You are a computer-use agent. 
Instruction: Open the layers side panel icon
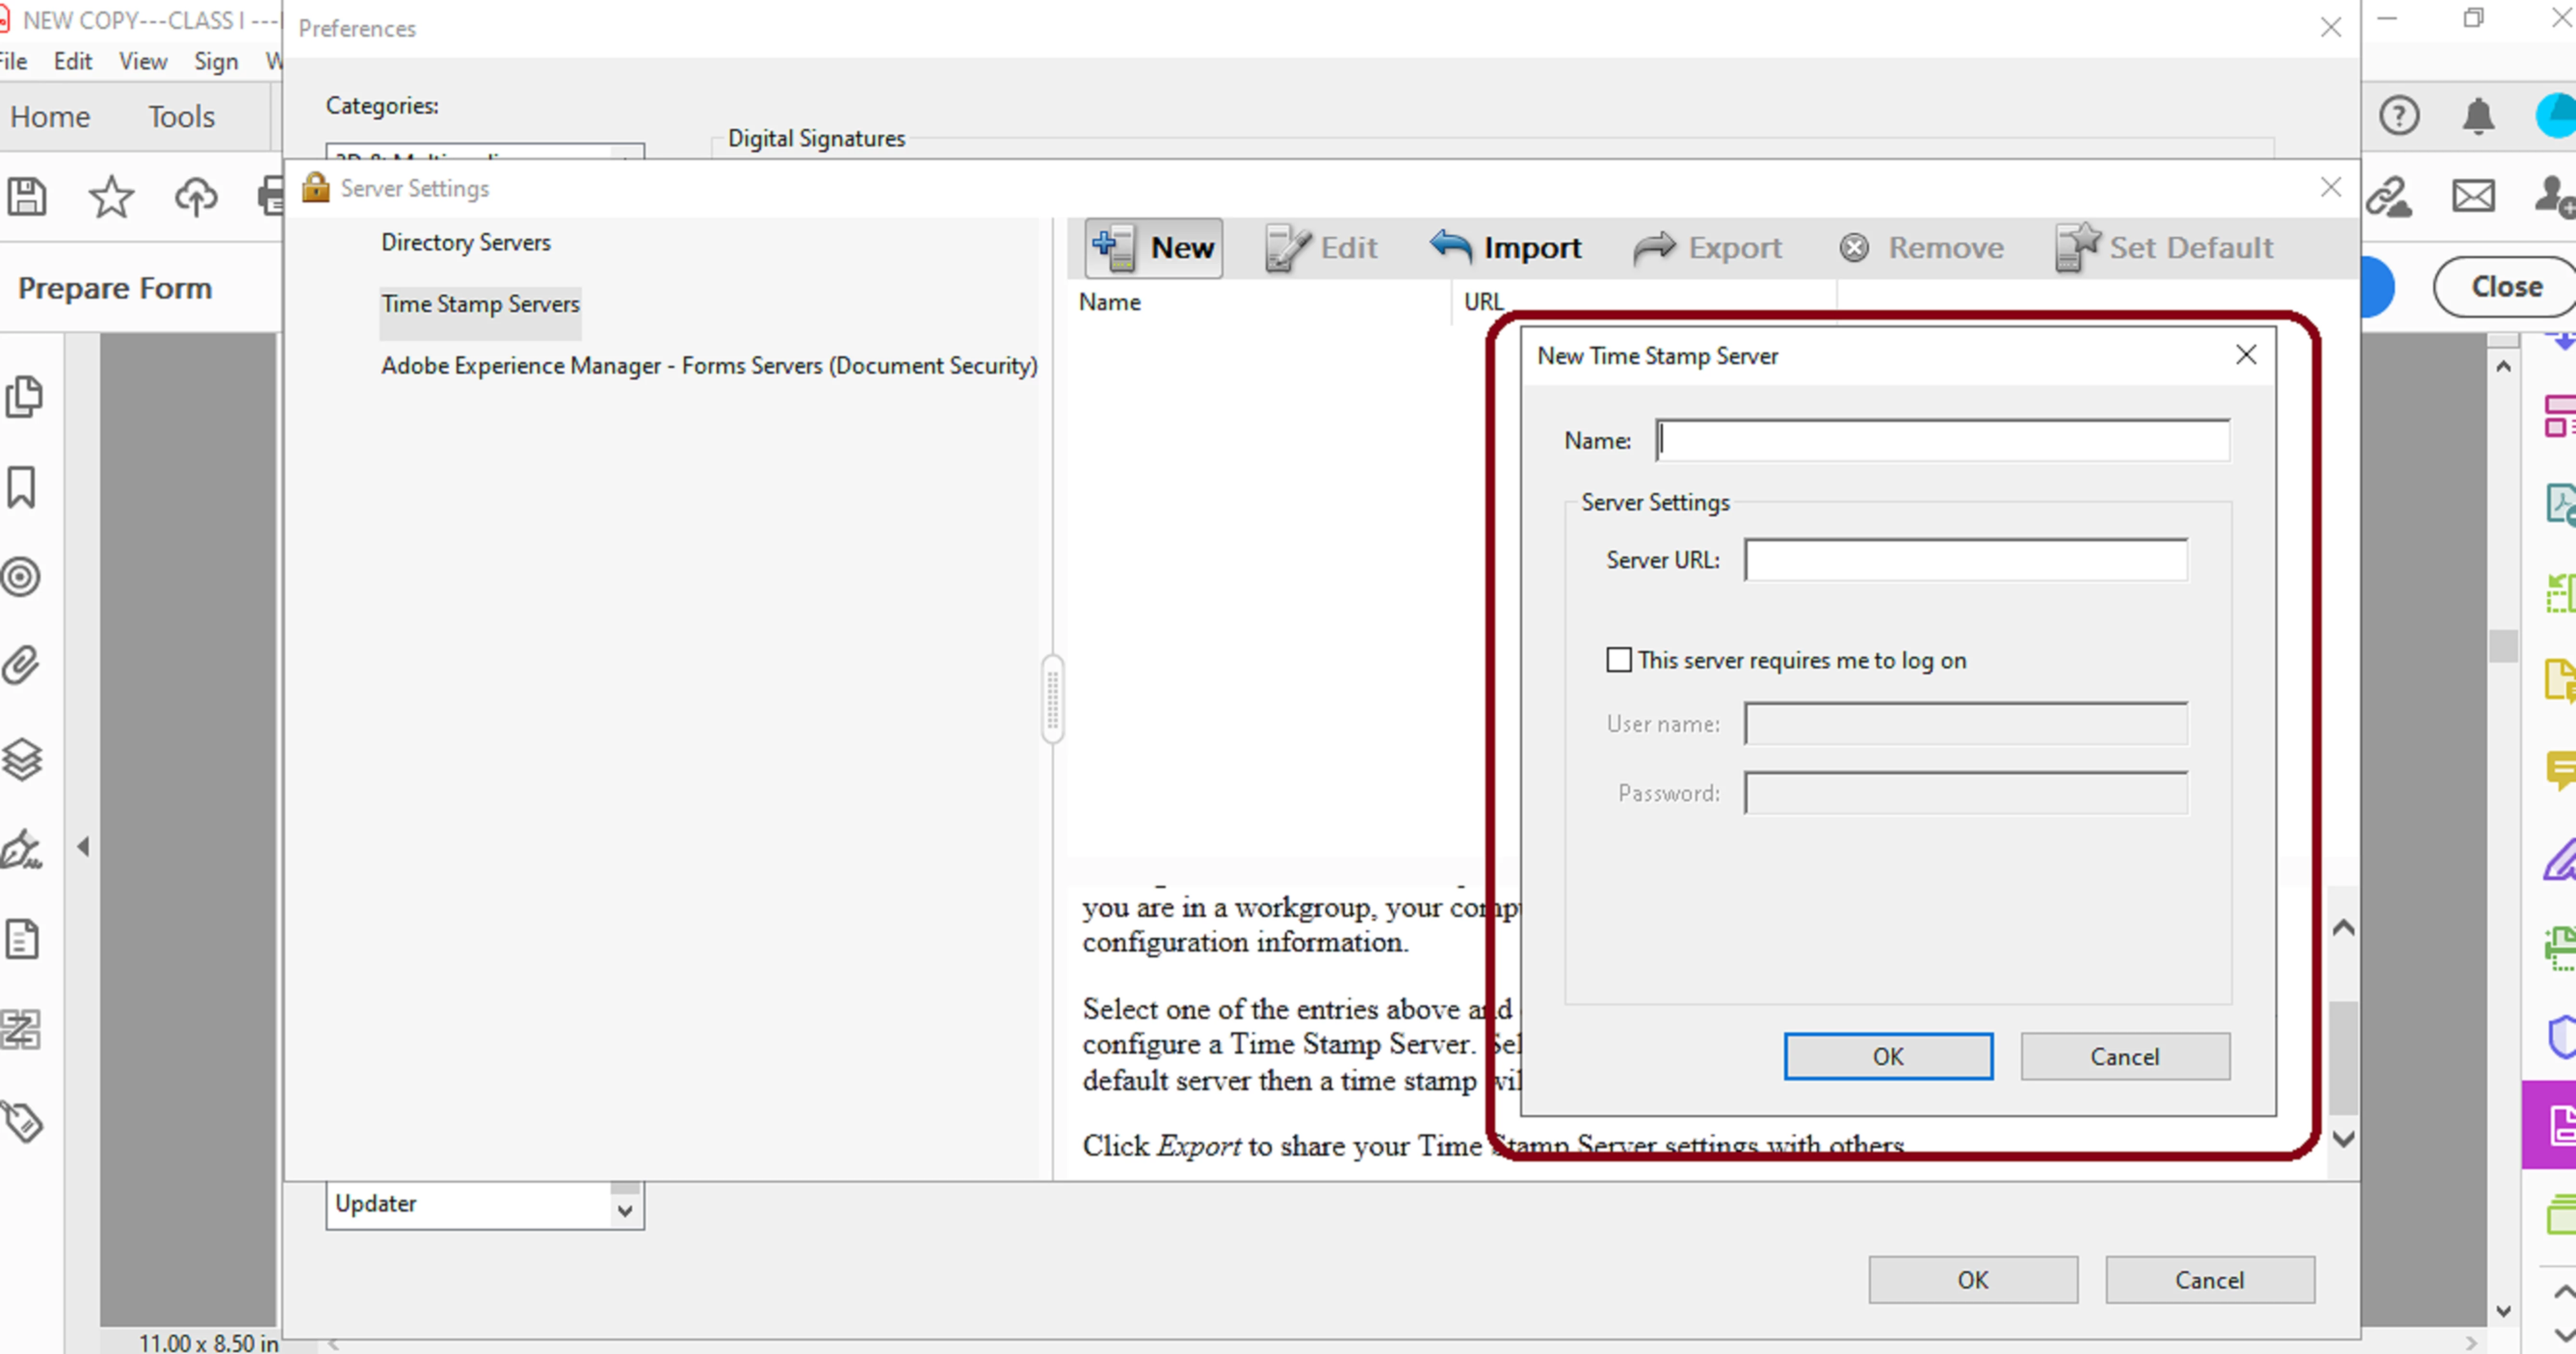22,759
